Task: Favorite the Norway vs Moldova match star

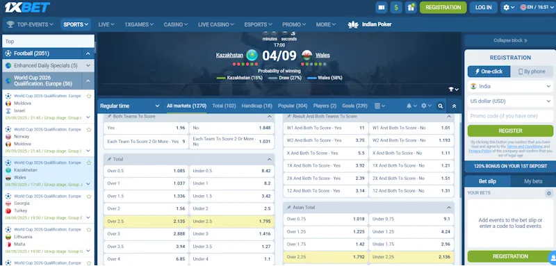Action: (x=89, y=129)
